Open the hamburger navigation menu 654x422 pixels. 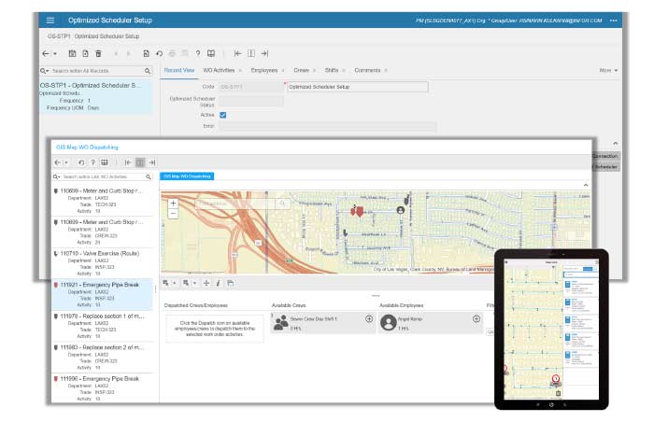(x=50, y=20)
